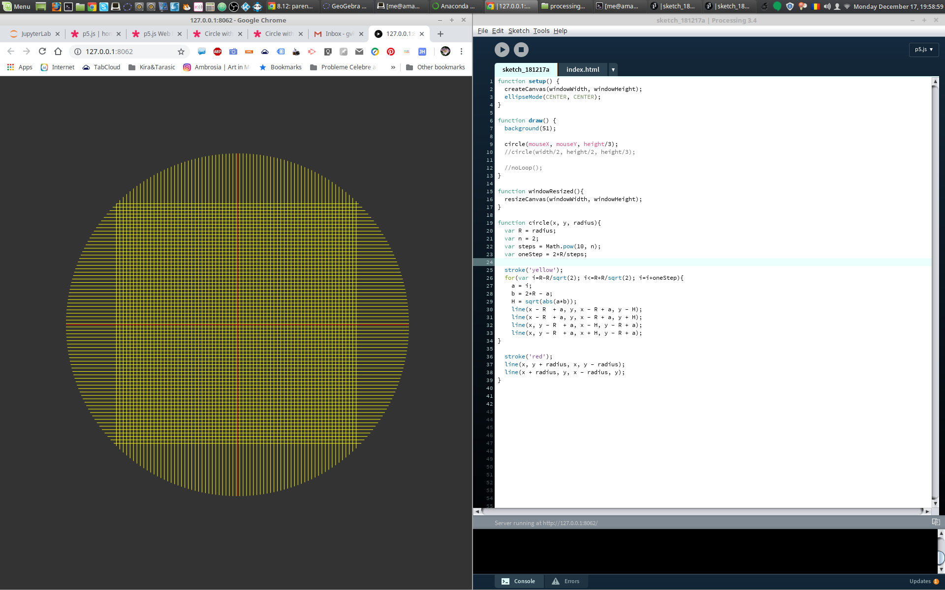Bookmark this page with the star
Image resolution: width=945 pixels, height=590 pixels.
click(x=181, y=52)
